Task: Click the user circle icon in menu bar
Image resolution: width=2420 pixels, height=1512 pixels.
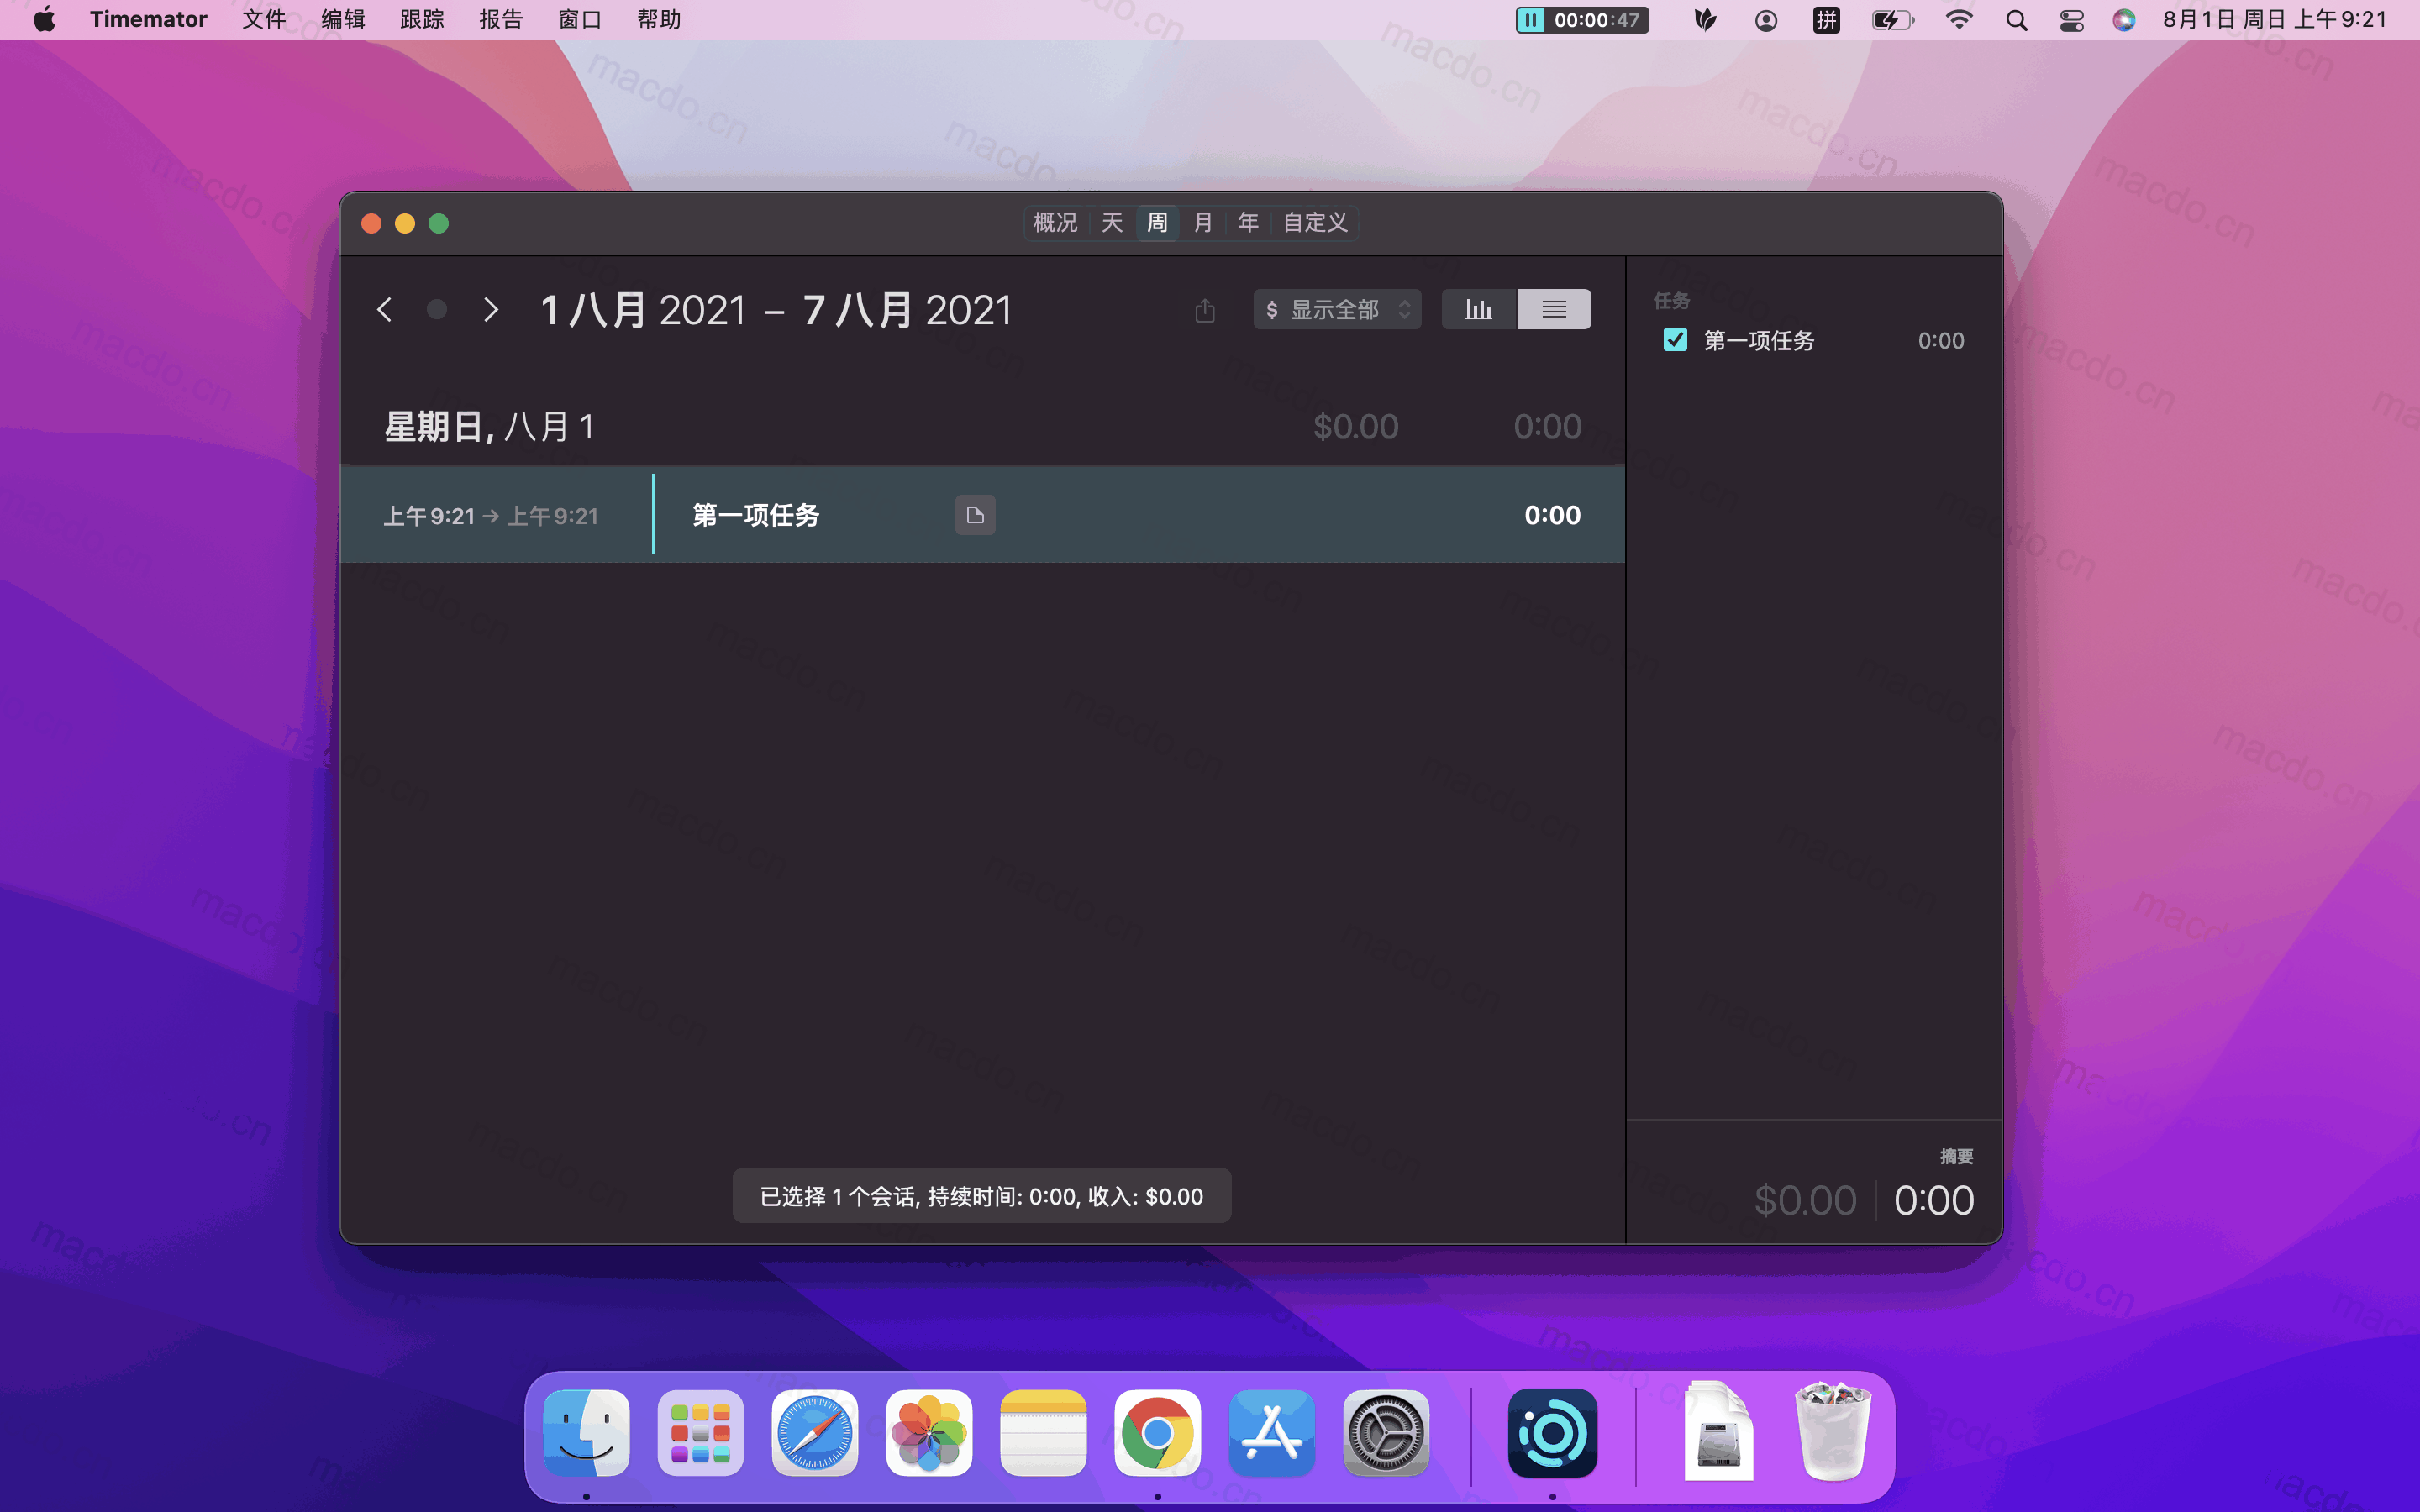Action: 1766,20
